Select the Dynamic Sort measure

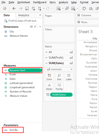(x=25, y=70)
